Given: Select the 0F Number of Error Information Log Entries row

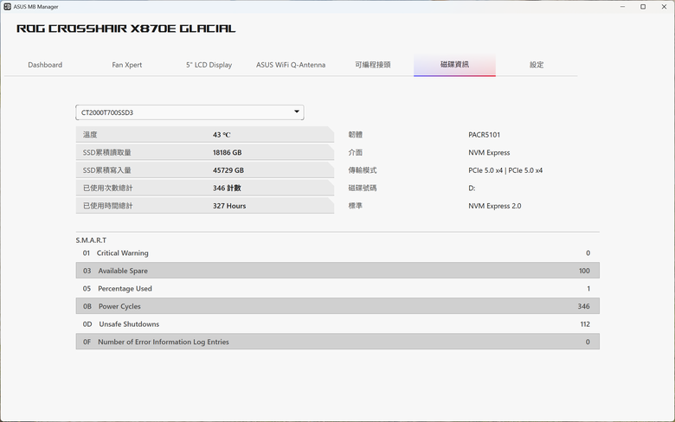Looking at the screenshot, I should pyautogui.click(x=337, y=342).
